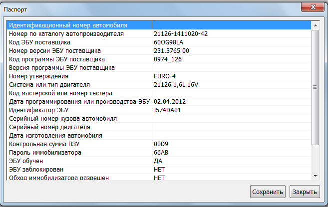Image resolution: width=328 pixels, height=207 pixels.
Task: Select the Код программы ЭБУ поставщика row
Action: tap(57, 59)
